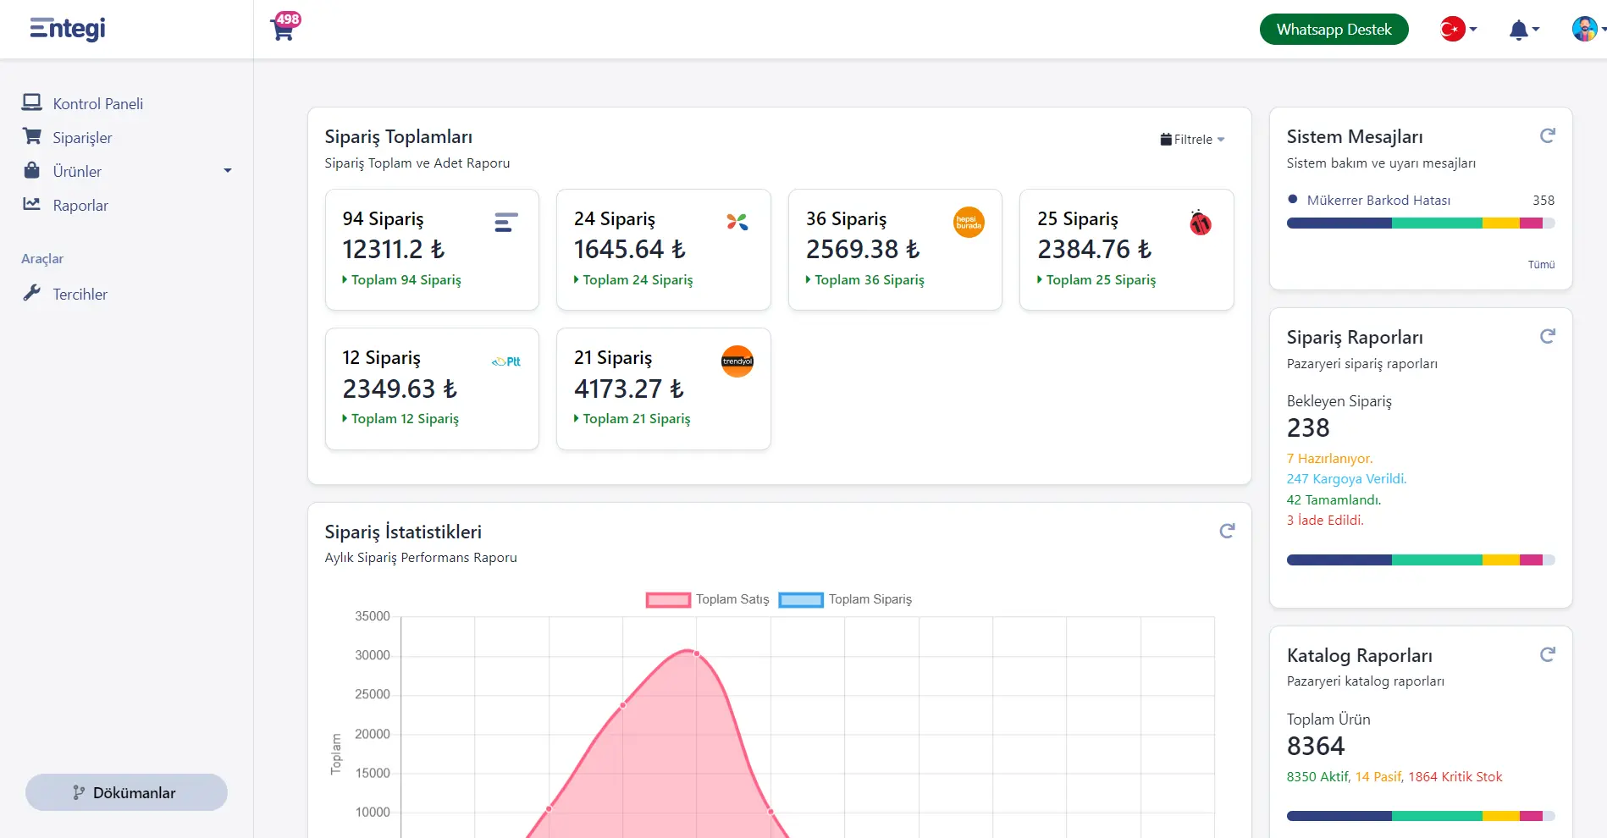This screenshot has height=838, width=1607.
Task: Click the Sipariş Raporları progress bar
Action: pyautogui.click(x=1421, y=560)
